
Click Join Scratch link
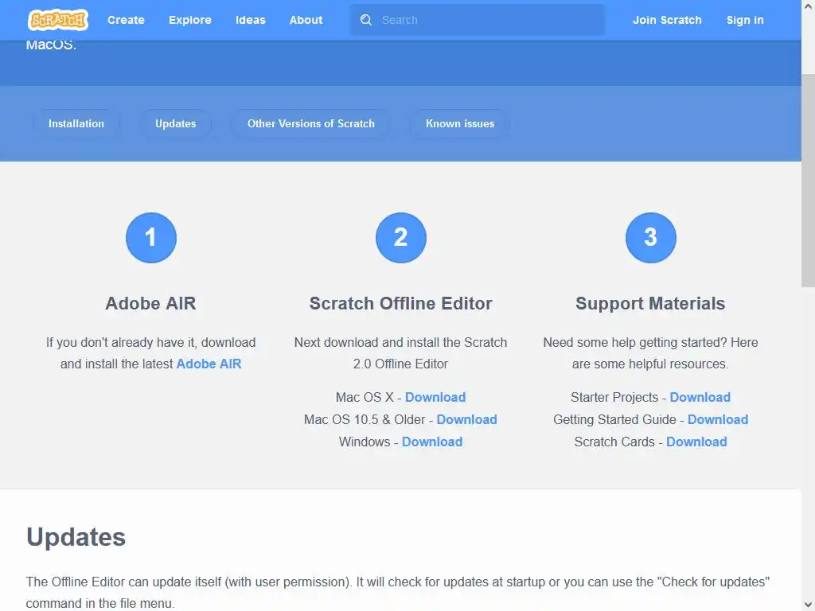tap(667, 20)
